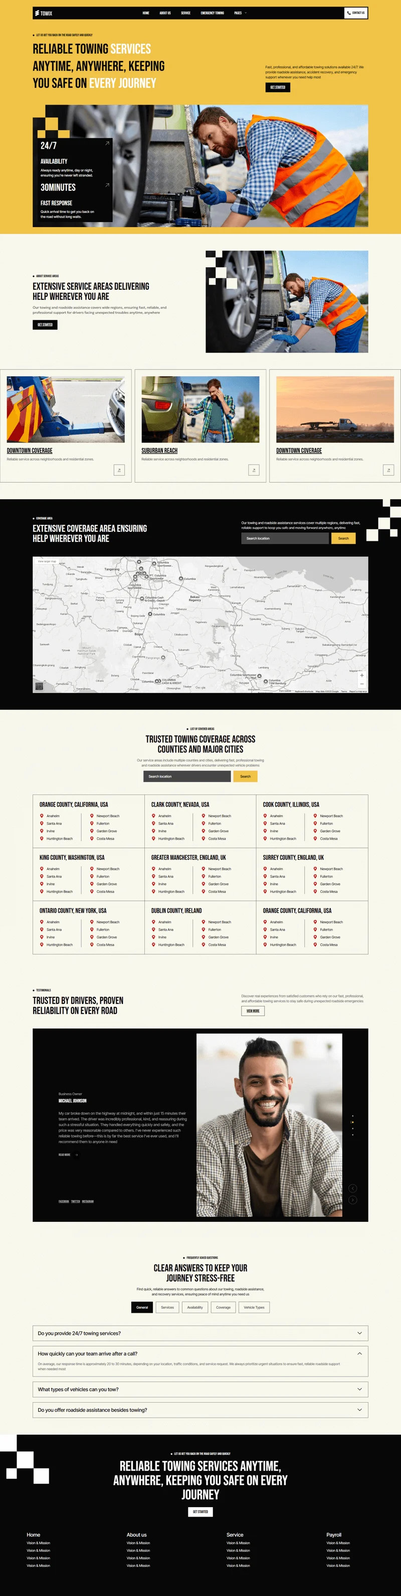401x1596 pixels.
Task: Select the Coverage FAQ tab
Action: point(224,1307)
